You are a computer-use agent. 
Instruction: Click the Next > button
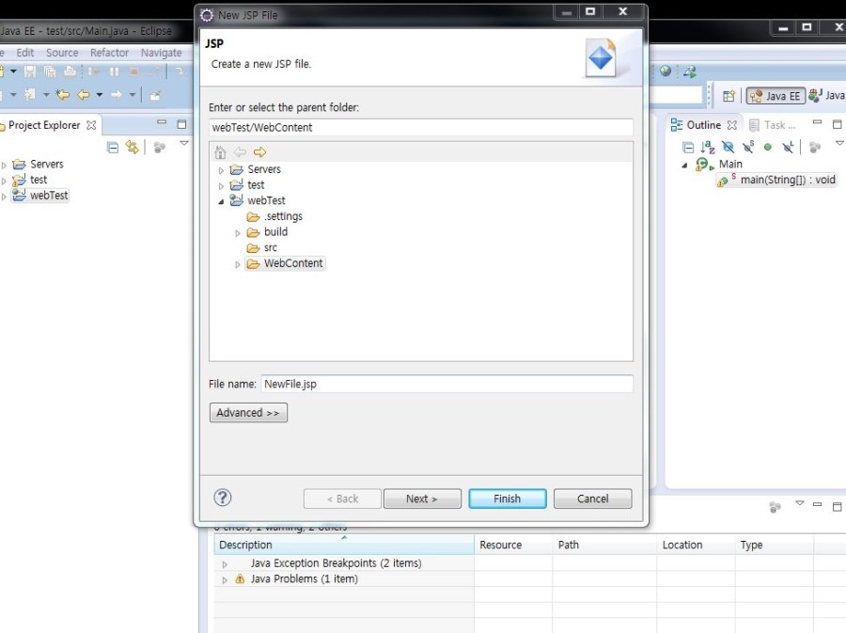pos(422,498)
